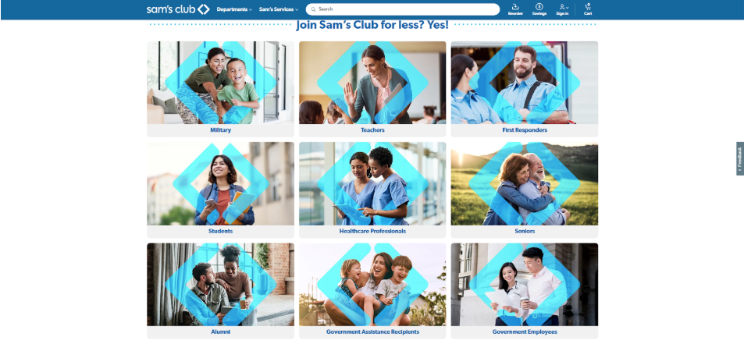Open the Healthcare Professionals card image
Viewport: 744px width, 351px height.
[x=372, y=183]
